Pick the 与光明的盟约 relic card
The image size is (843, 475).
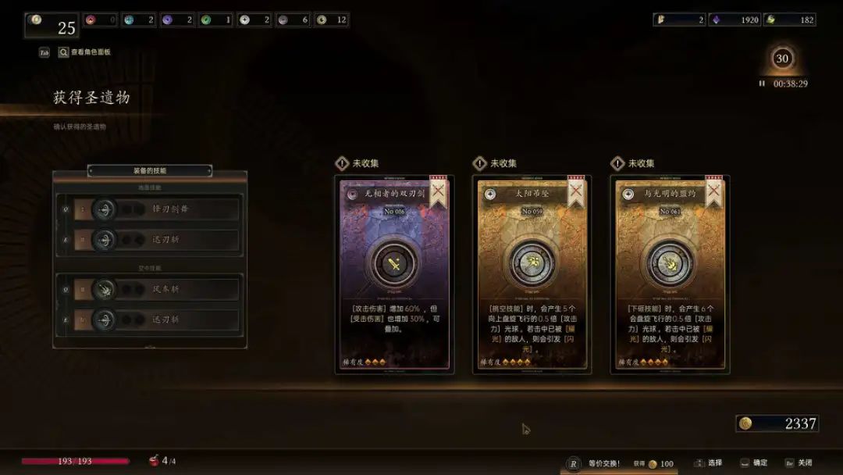point(670,274)
